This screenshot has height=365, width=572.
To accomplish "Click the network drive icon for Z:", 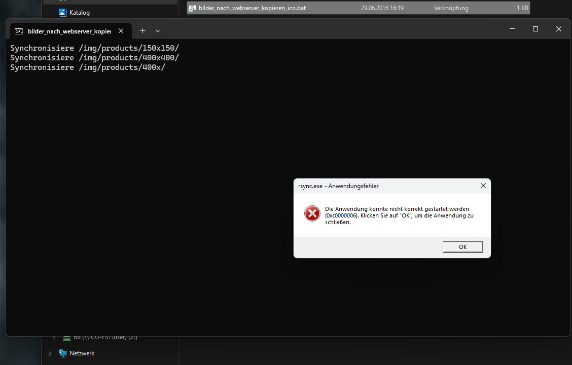I will click(67, 338).
